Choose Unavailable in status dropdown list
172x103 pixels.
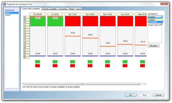click(155, 22)
